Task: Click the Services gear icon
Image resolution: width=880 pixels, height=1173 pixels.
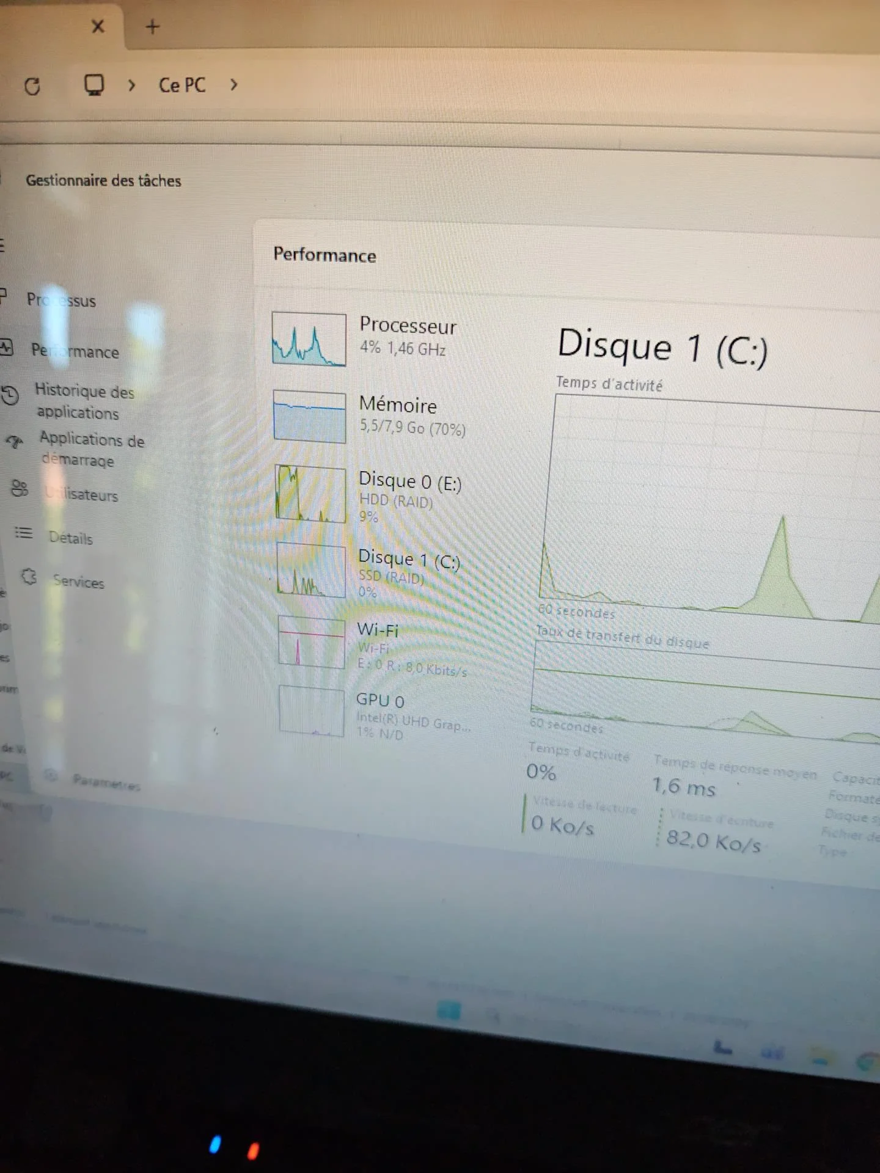Action: [29, 577]
